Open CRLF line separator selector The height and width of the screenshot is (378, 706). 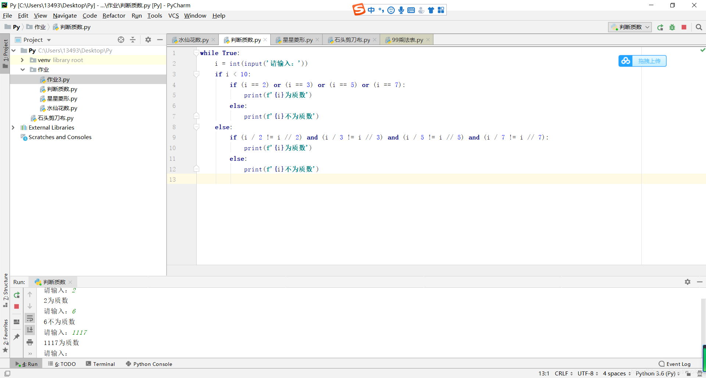[564, 373]
